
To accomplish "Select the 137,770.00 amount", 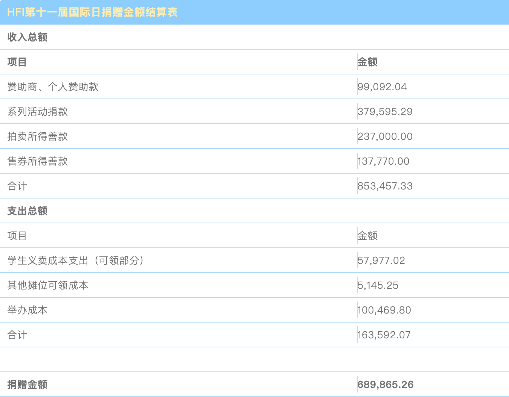I will pos(383,161).
